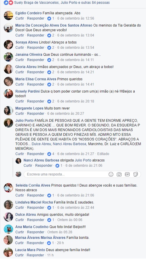
Task: Show edit history via 'Editado' link
Action: [103, 154]
